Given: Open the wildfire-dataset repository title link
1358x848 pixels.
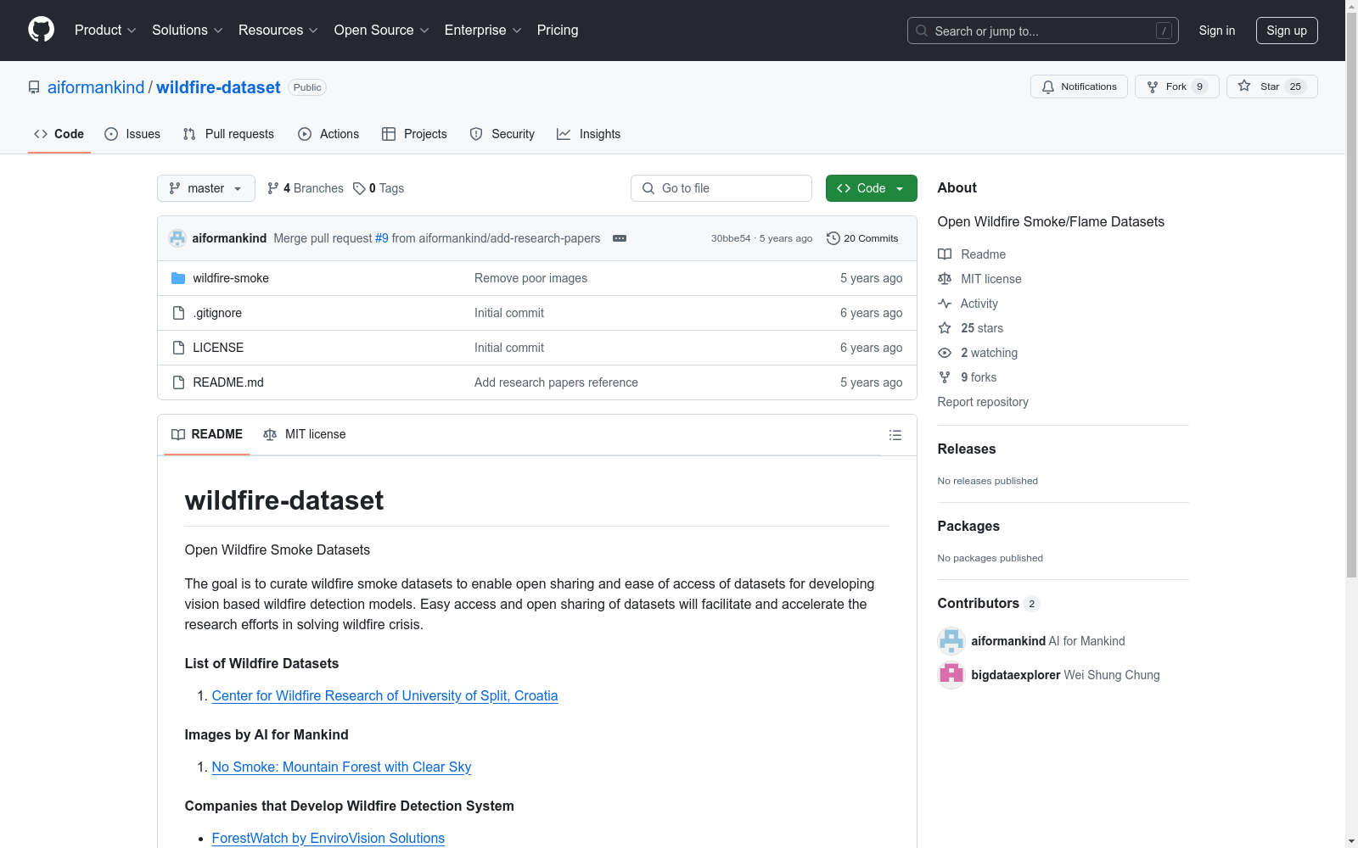Looking at the screenshot, I should 218,87.
